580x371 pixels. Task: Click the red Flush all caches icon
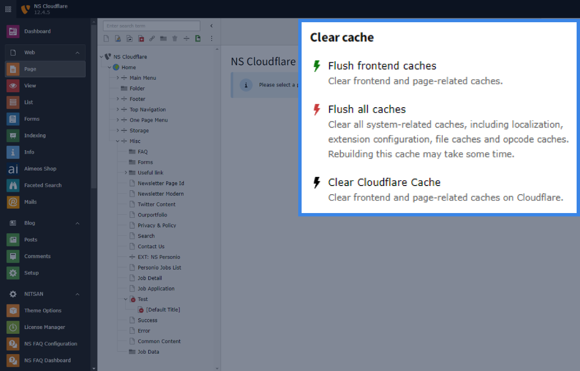click(317, 110)
